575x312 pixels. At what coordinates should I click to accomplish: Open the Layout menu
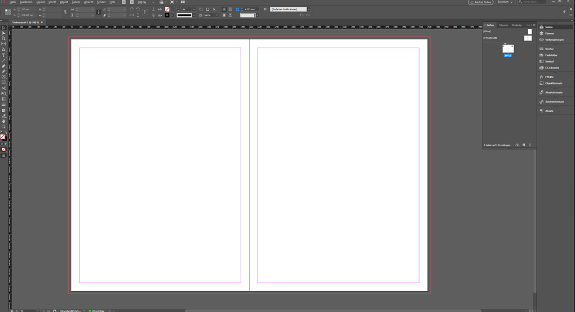tap(40, 2)
